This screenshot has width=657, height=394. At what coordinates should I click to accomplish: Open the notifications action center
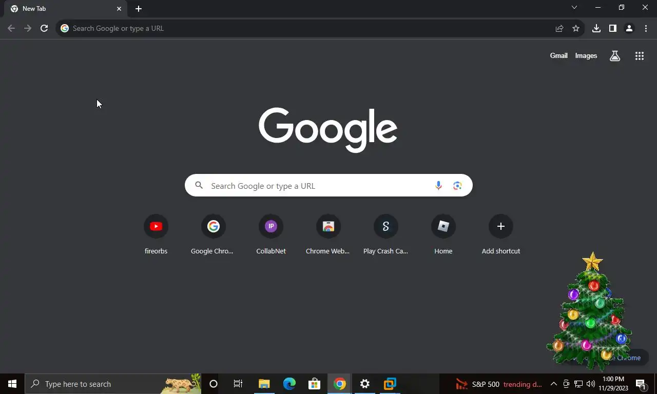(641, 384)
